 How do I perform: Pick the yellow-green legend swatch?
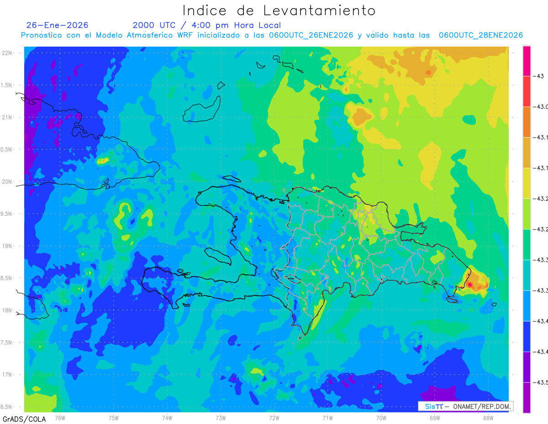tap(527, 214)
